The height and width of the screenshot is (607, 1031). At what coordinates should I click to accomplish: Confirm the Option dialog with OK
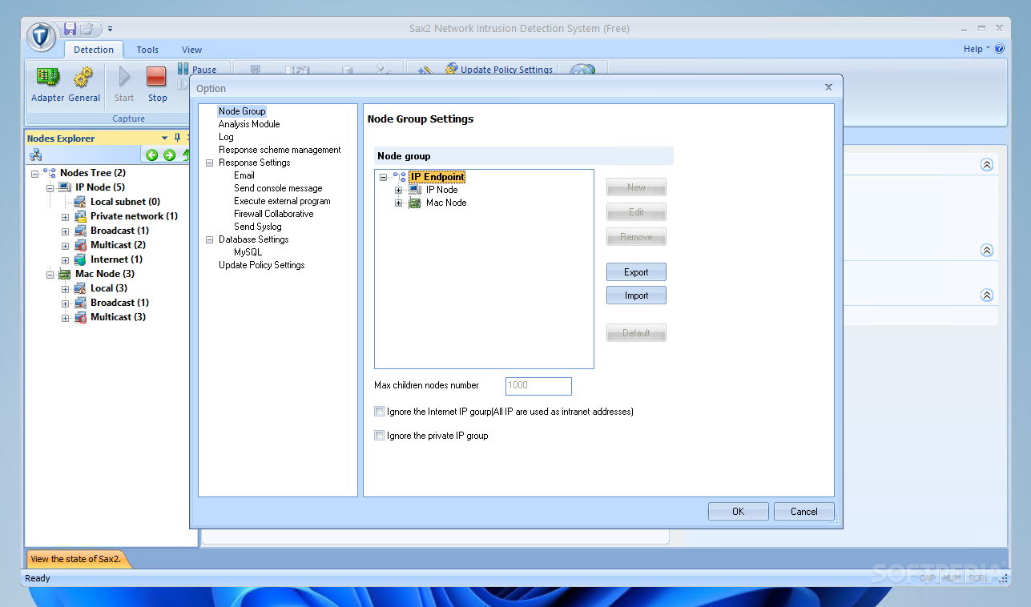click(738, 512)
